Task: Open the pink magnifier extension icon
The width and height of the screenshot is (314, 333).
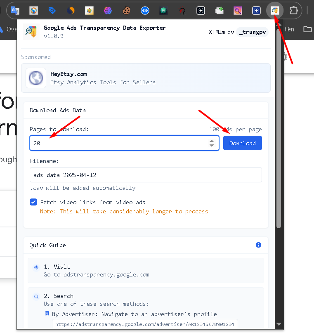Action: coord(238,10)
